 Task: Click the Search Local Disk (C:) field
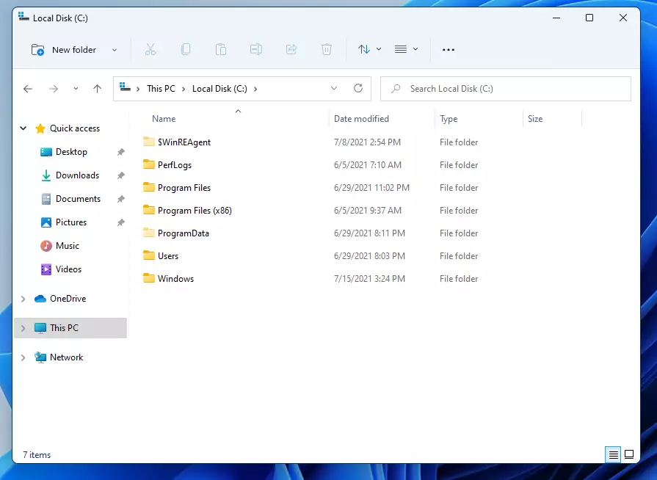click(505, 89)
